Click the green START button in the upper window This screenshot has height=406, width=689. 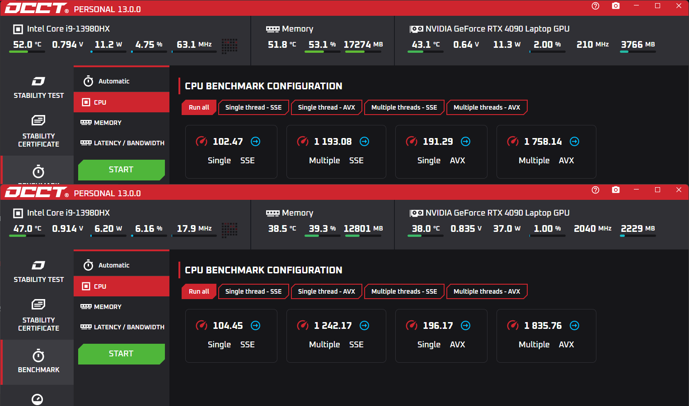121,170
